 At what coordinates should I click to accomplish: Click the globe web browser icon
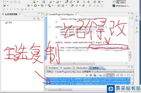[x=78, y=2]
